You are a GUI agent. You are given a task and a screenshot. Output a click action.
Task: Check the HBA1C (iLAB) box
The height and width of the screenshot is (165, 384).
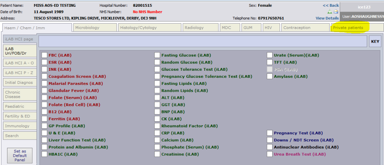[44, 154]
